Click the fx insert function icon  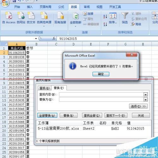pyautogui.click(x=54, y=39)
